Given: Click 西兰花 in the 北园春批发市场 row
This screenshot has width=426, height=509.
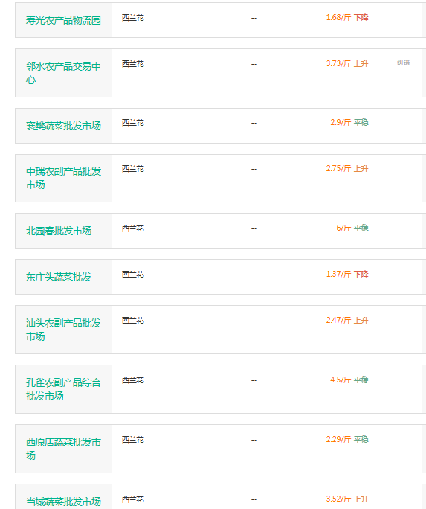Looking at the screenshot, I should pyautogui.click(x=133, y=228).
